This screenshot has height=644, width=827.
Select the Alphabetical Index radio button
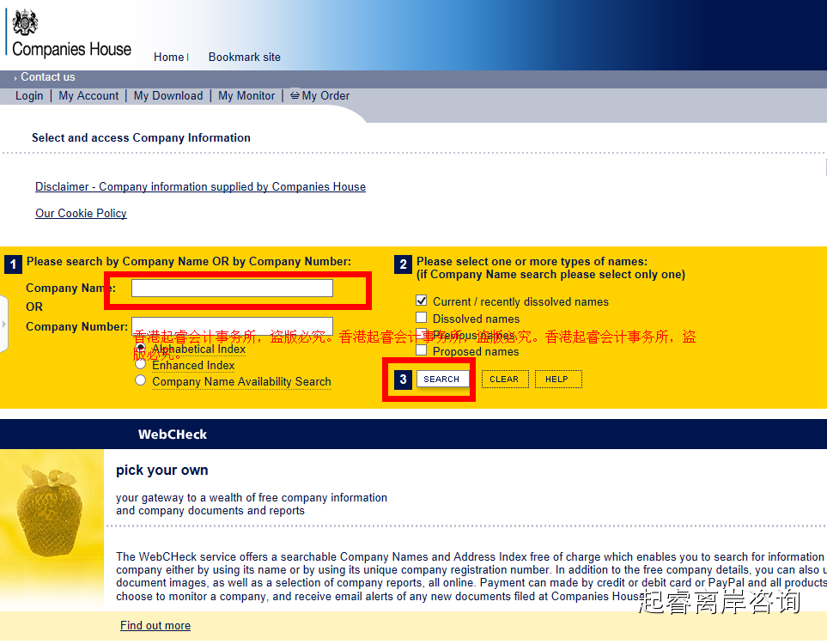(x=140, y=348)
